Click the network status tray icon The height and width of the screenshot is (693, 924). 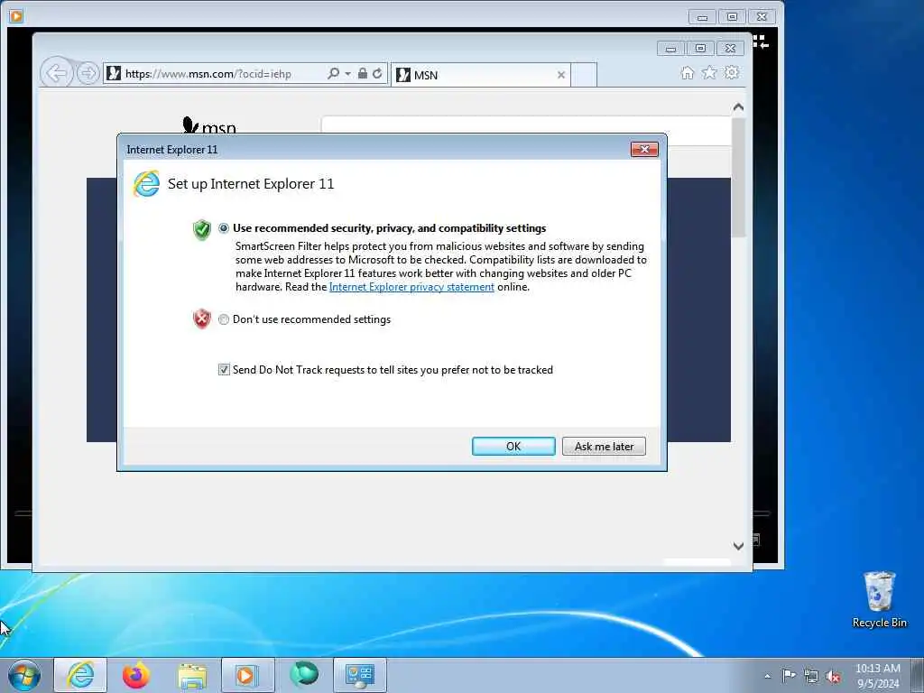pos(811,677)
